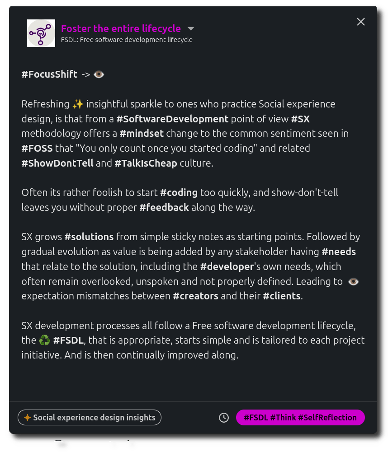
Task: Click the clock history icon
Action: [224, 418]
